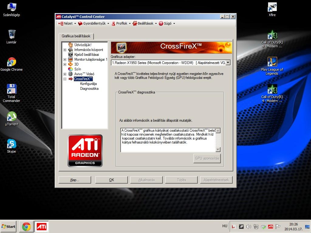Open the Windows Start button
Viewport: 311px width, 233px height.
point(8,226)
